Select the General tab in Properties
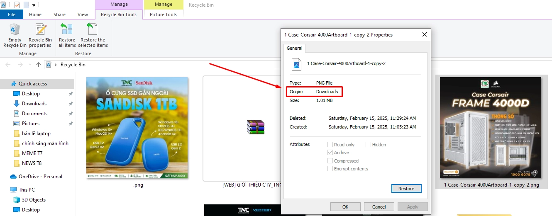Viewport: 552px width, 216px height. (x=295, y=48)
